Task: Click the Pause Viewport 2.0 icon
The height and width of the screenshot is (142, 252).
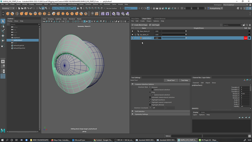Action: click(175, 8)
